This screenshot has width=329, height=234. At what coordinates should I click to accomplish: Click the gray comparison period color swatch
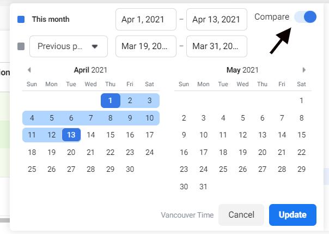coord(21,46)
